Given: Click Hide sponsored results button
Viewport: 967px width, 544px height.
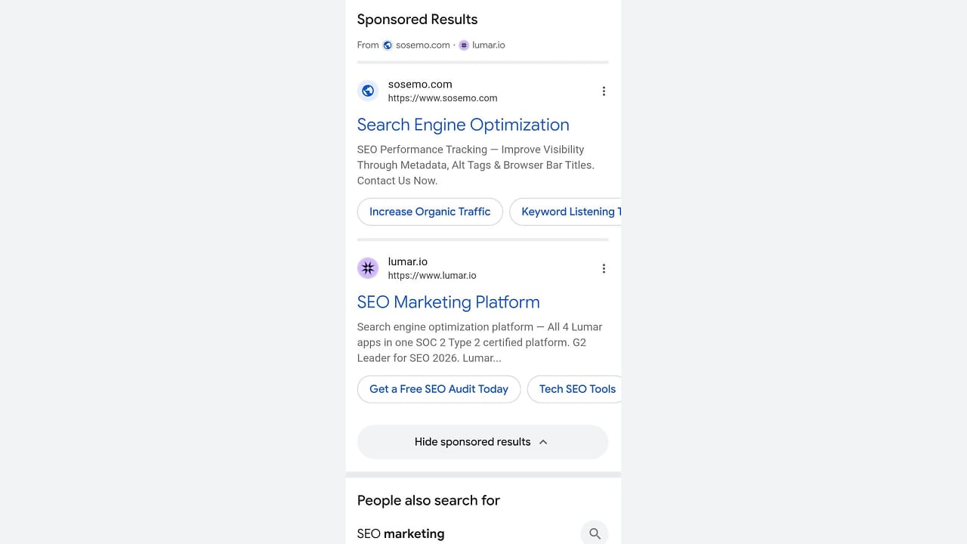Looking at the screenshot, I should 483,442.
